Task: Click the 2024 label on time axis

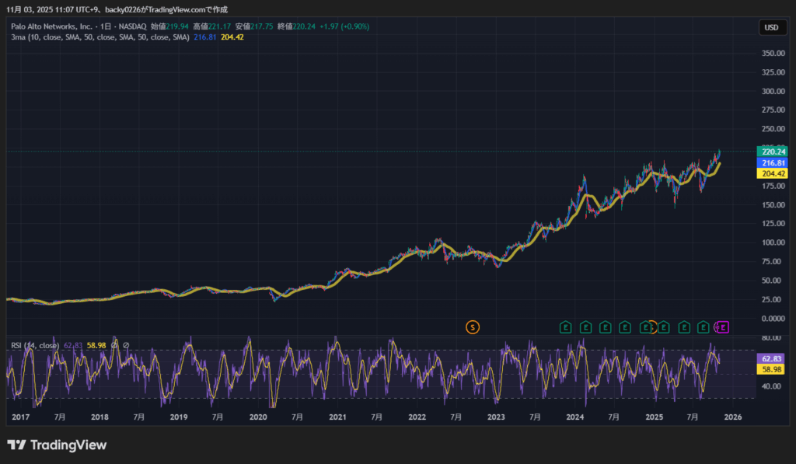Action: 575,417
